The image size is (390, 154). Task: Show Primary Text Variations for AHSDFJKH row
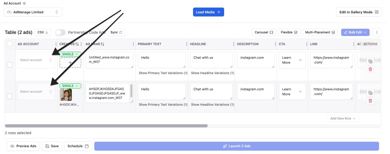[163, 105]
